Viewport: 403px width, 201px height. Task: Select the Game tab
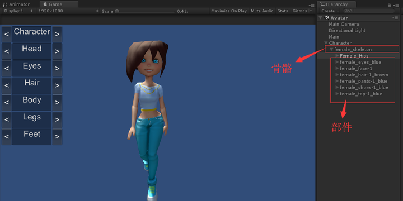coord(59,4)
